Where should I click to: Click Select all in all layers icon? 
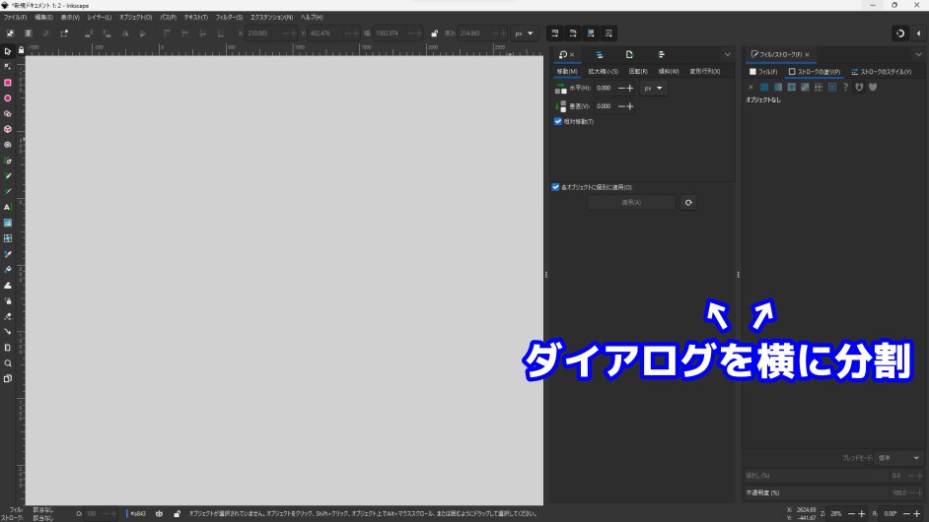28,33
